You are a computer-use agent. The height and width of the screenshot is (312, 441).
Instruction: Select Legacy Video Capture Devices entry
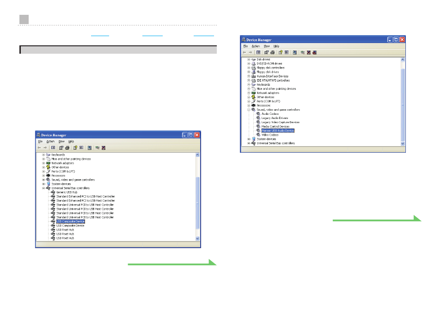pos(281,122)
